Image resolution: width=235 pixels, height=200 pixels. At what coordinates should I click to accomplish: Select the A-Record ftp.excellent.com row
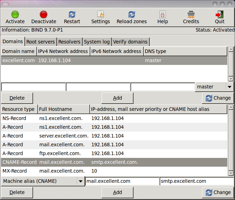[114, 153]
